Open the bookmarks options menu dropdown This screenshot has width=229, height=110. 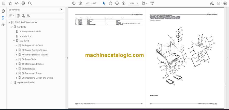[12, 16]
